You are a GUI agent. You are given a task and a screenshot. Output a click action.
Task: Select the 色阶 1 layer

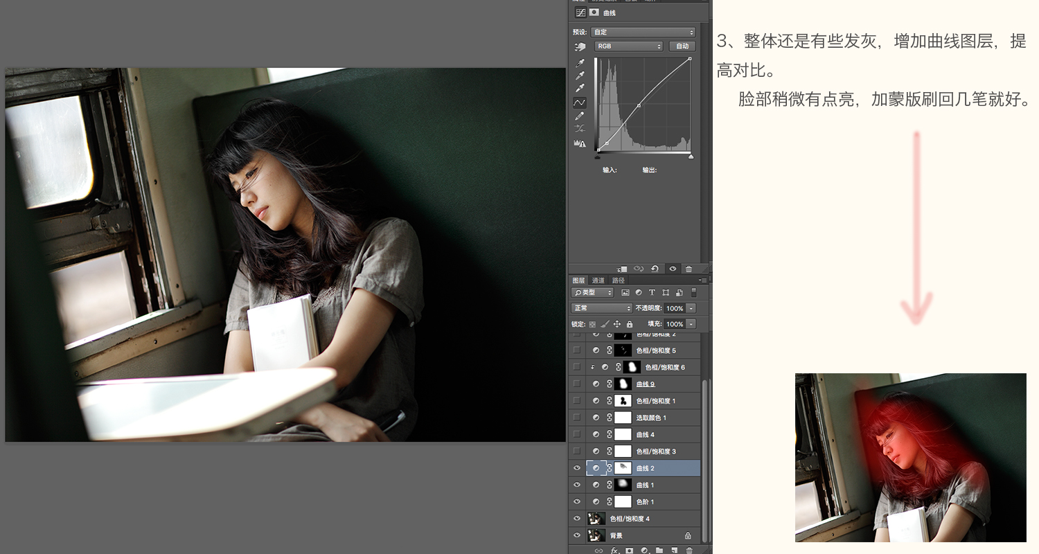coord(643,501)
